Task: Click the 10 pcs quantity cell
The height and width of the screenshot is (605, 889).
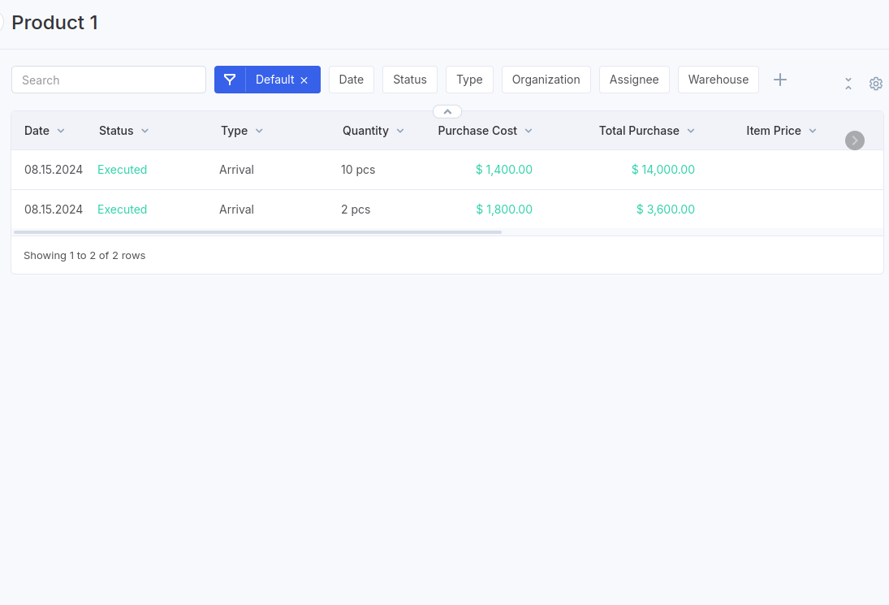Action: point(358,170)
